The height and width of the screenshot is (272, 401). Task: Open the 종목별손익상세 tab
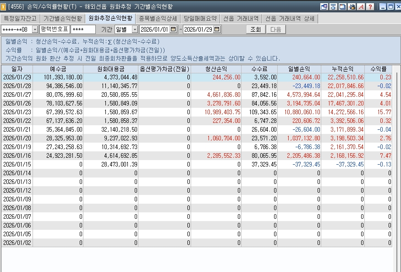(158, 19)
